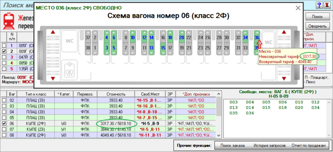Select free seat 36 in wagon scheme
The height and width of the screenshot is (152, 333).
click(257, 36)
